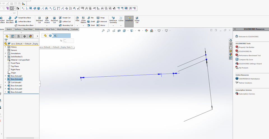This screenshot has height=139, width=269.
Task: Toggle the selection arrow tool
Action: coord(11,8)
